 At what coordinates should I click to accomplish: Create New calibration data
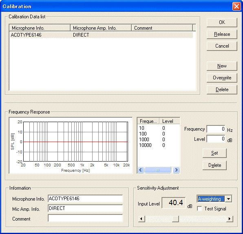pos(222,66)
